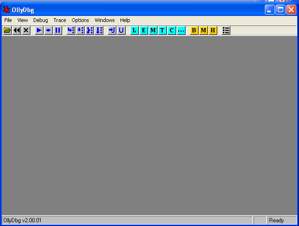Screen dimensions: 299x226
Task: Execute till return icon
Action: tap(112, 30)
